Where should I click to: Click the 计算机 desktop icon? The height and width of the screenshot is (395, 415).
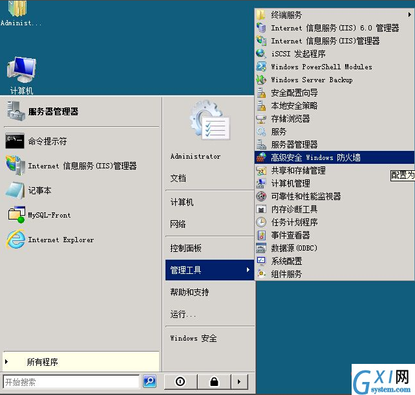click(x=21, y=70)
